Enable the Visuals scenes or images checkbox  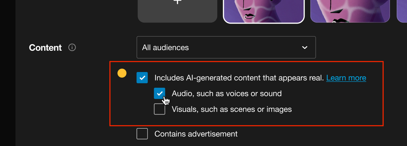pyautogui.click(x=160, y=109)
